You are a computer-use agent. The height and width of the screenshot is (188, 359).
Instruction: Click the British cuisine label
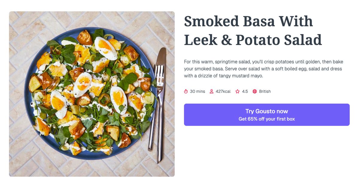[264, 91]
